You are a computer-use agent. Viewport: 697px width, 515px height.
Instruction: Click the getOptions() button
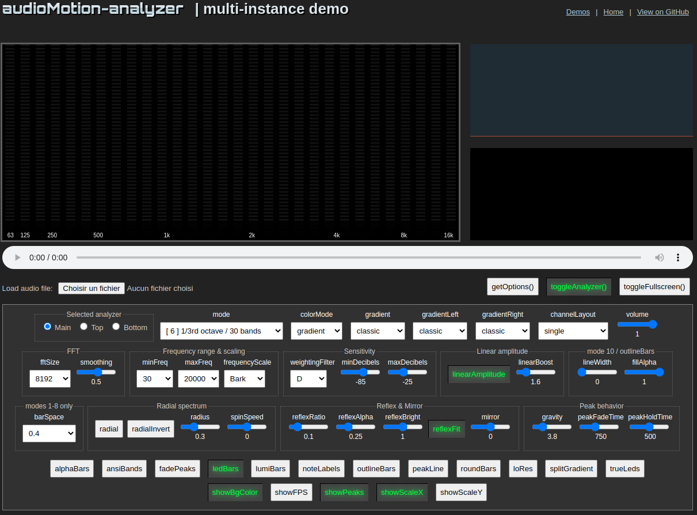[x=512, y=286]
